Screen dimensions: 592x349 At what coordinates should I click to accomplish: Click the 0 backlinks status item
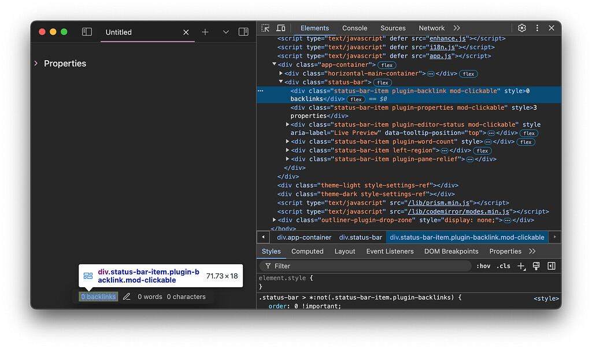coord(97,296)
